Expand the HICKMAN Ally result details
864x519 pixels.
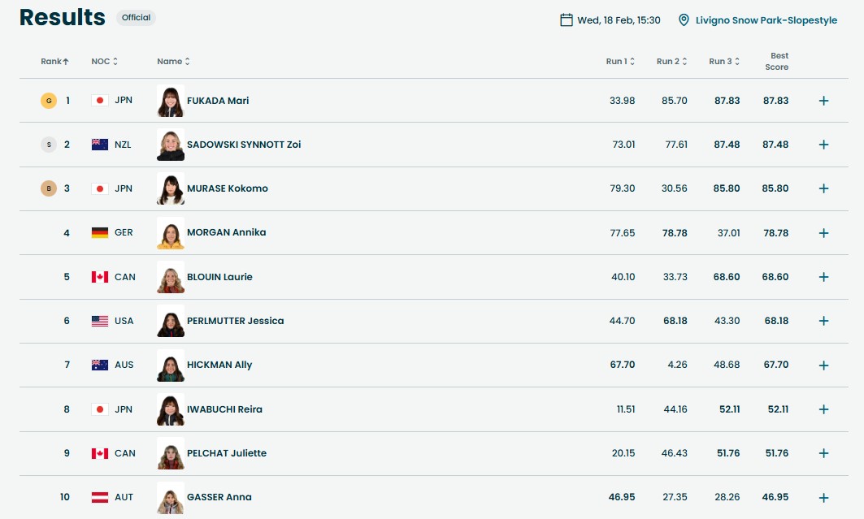[823, 365]
